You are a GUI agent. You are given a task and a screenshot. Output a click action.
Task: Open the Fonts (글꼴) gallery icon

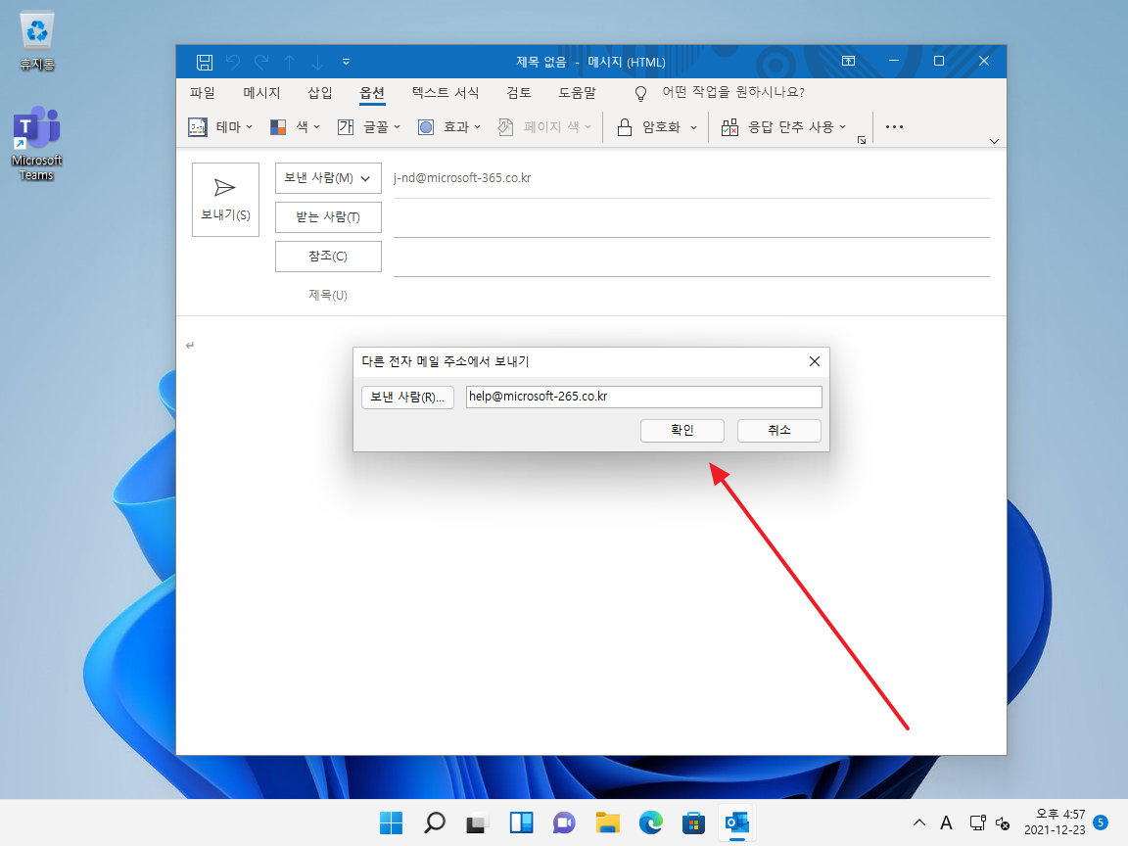tap(345, 126)
